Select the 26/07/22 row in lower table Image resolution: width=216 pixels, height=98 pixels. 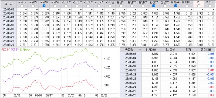(x=168, y=95)
